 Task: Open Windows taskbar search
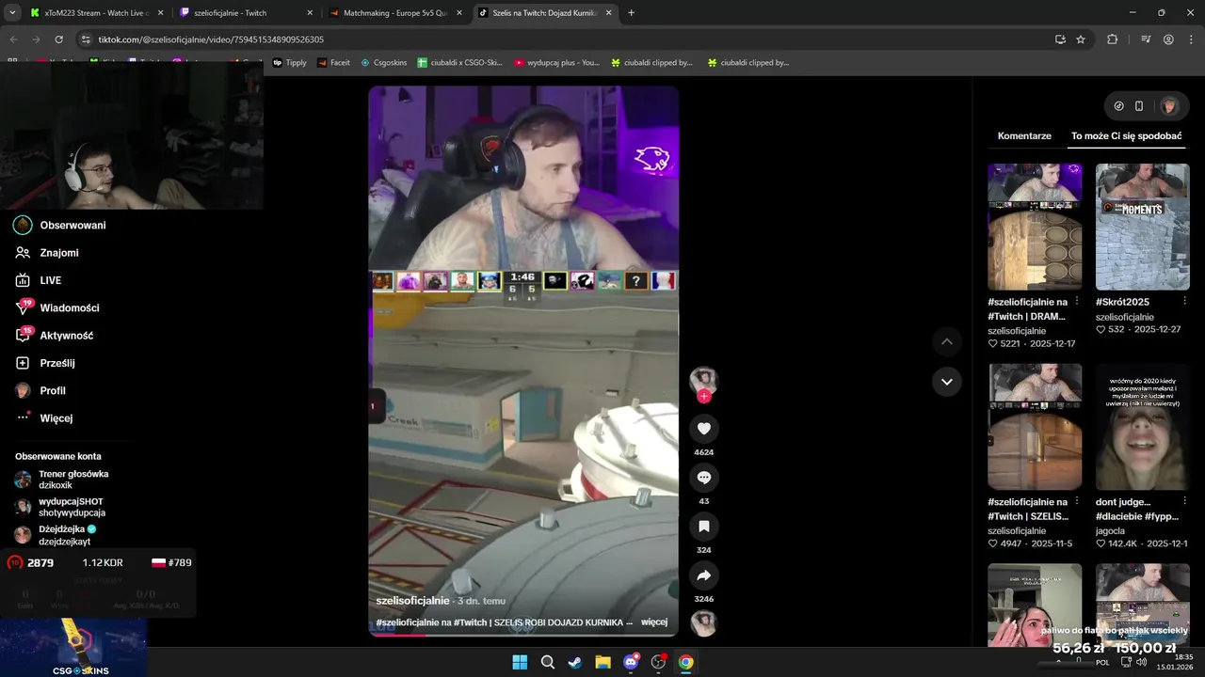547,662
